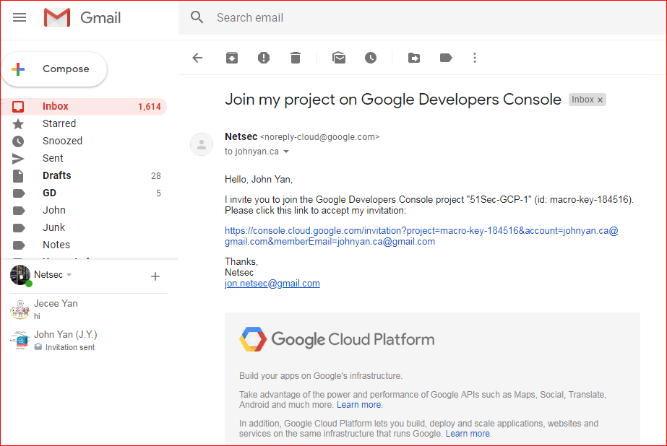This screenshot has height=446, width=667.
Task: Click the jon.netsec@gmail.com email link
Action: point(272,284)
